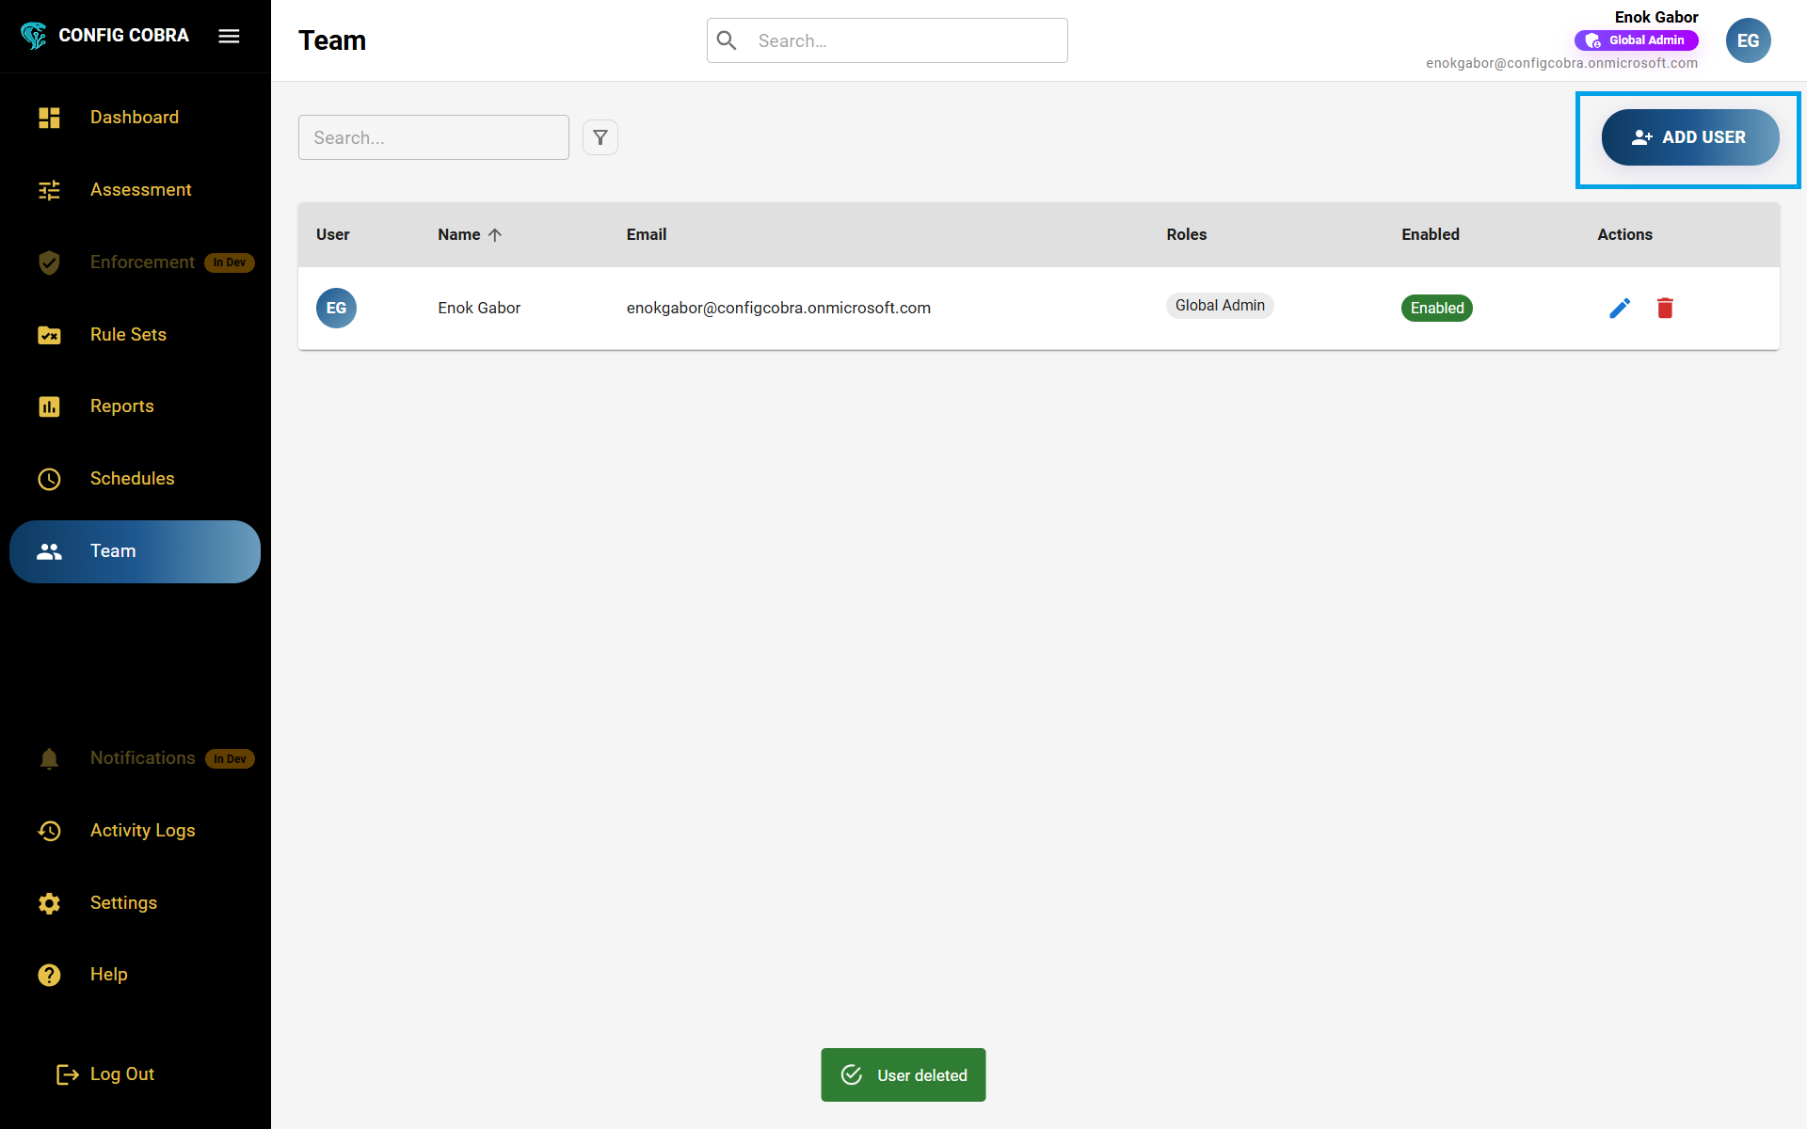Delete Enok Gabor using trash icon
Screen dimensions: 1807x1129
pyautogui.click(x=1665, y=308)
